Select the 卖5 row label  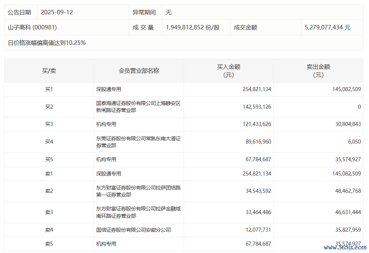49,244
